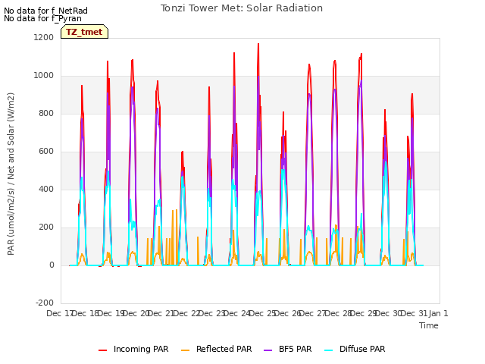
Task: Click the y-axis label 1000
Action: (44, 76)
